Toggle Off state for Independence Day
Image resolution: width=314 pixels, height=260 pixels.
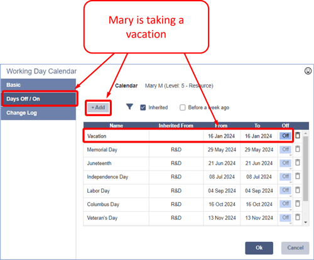[286, 176]
